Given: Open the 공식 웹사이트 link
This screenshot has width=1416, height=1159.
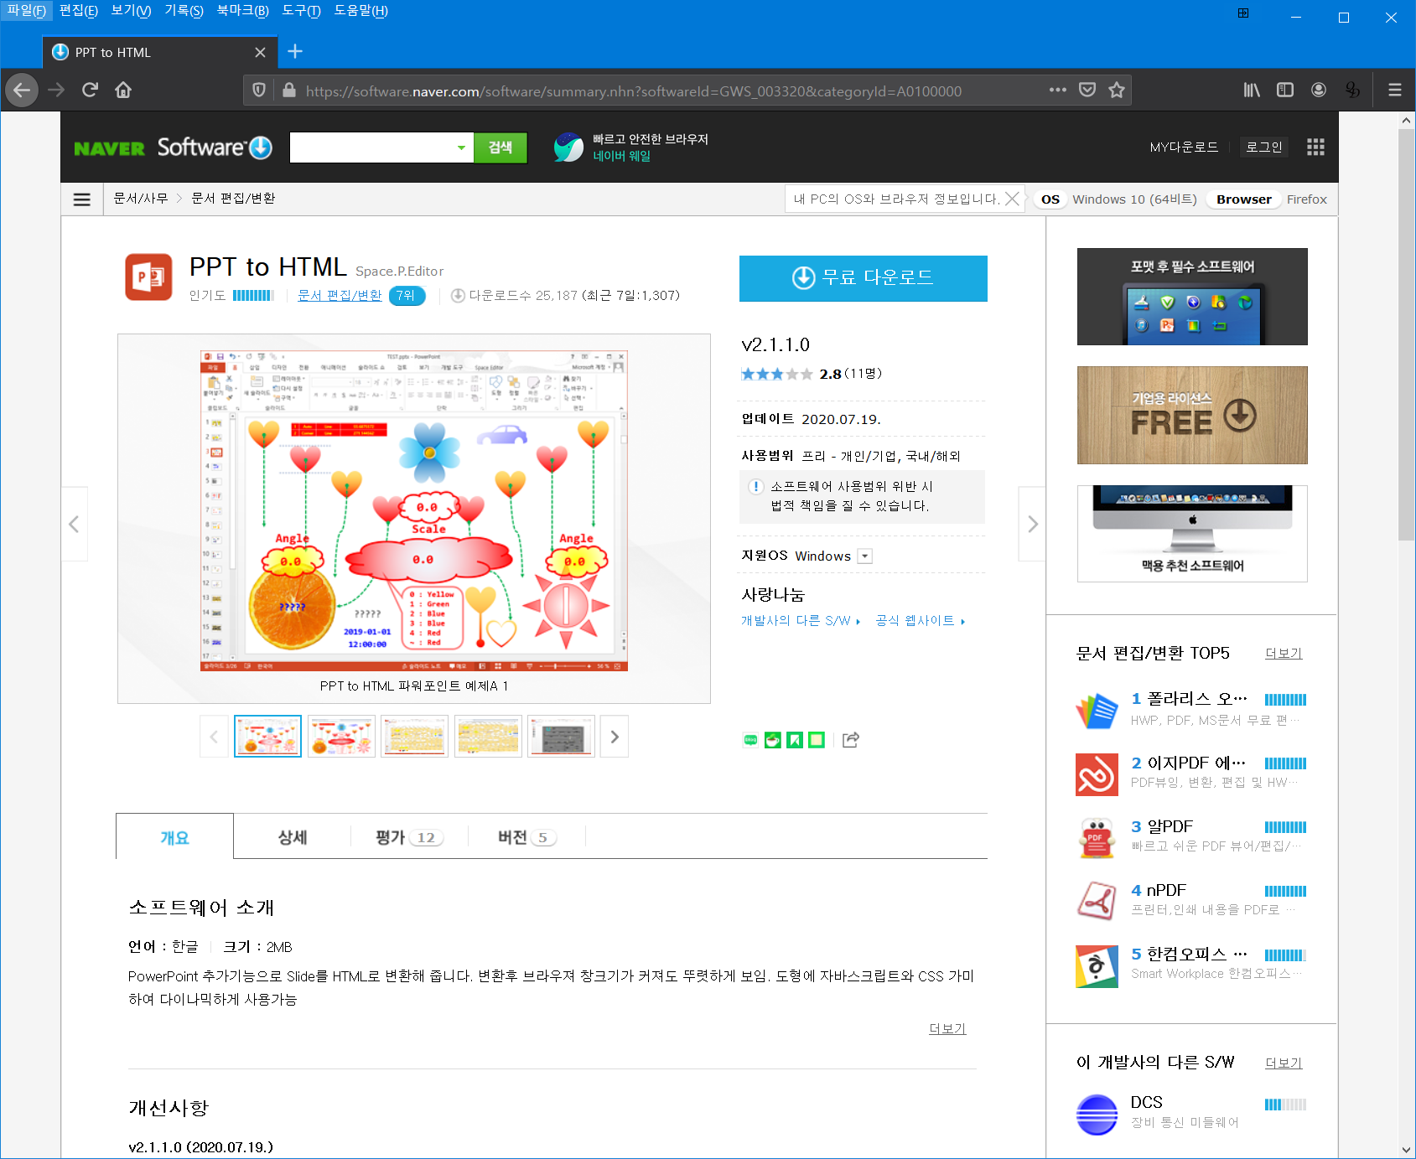Looking at the screenshot, I should click(920, 621).
